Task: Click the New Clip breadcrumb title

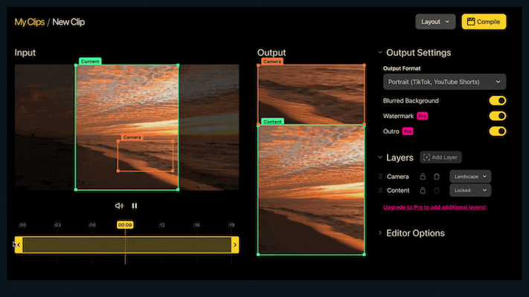Action: (x=68, y=22)
